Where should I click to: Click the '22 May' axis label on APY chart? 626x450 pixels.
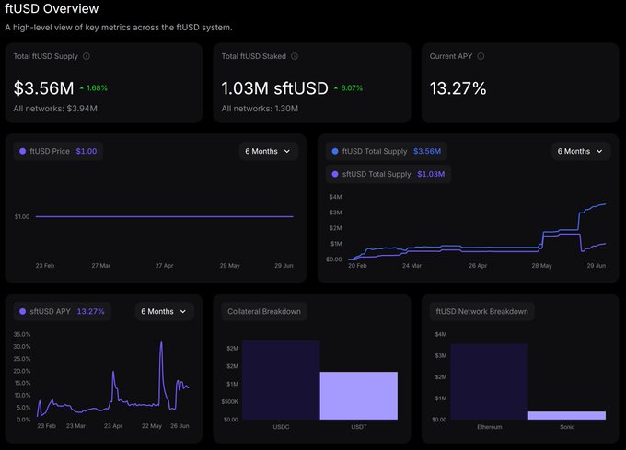click(x=152, y=426)
